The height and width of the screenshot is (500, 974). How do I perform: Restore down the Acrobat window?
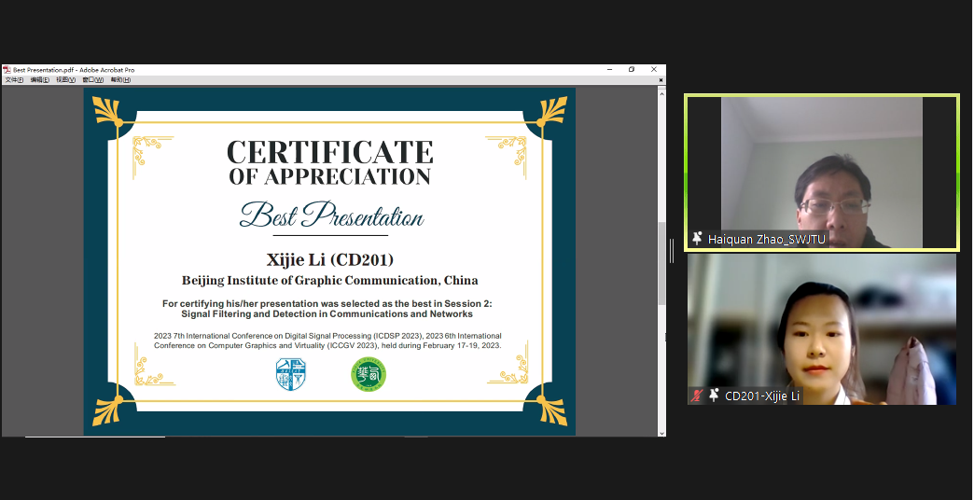point(632,70)
